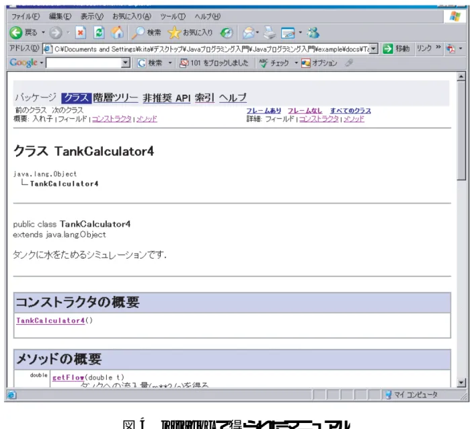
Task: Click the popup blocker 101 blocked button
Action: tap(214, 63)
